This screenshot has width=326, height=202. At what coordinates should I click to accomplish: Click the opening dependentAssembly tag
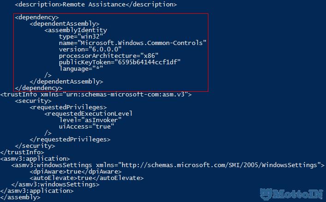64,23
